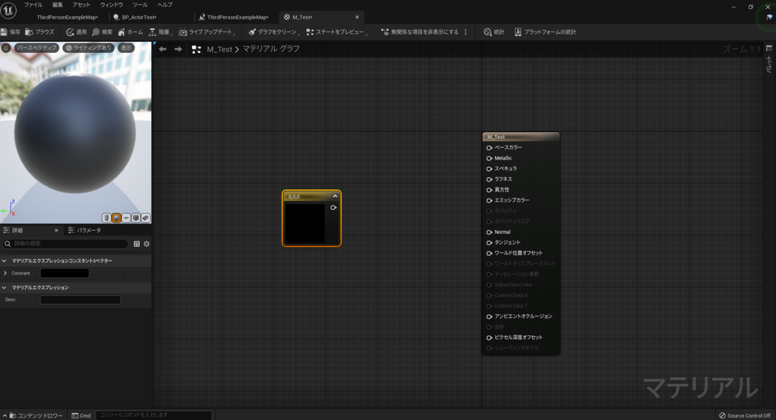Image resolution: width=776 pixels, height=420 pixels.
Task: Expand the Constant property row
Action: point(5,273)
